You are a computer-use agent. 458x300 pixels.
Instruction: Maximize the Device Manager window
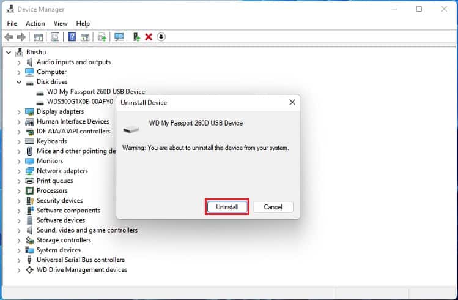pos(419,9)
